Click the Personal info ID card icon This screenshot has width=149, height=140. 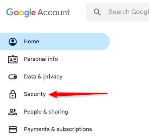13,59
